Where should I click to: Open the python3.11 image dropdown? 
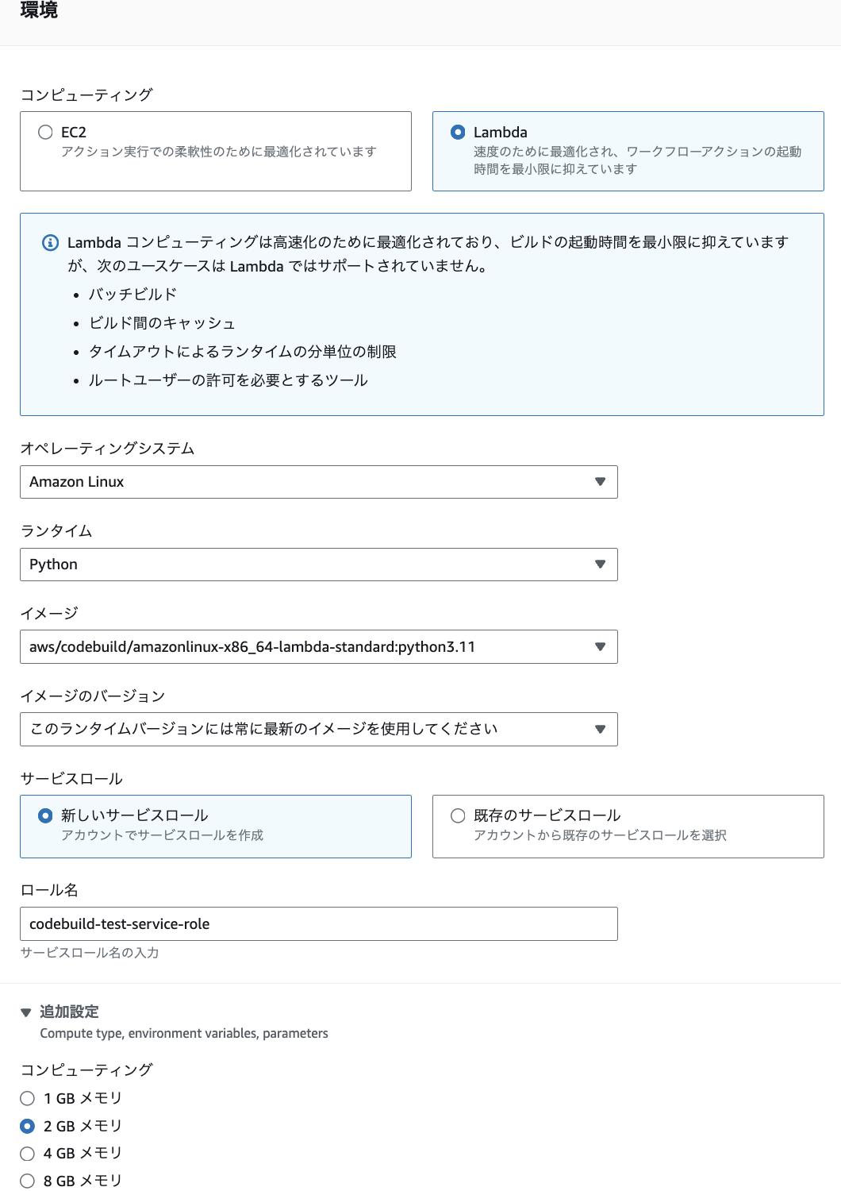317,646
